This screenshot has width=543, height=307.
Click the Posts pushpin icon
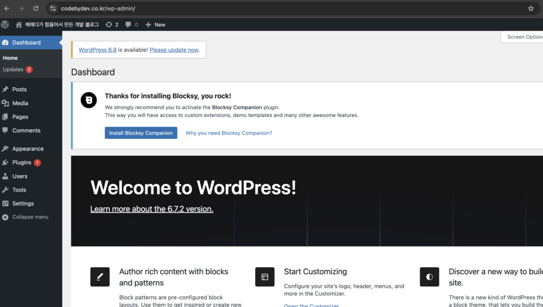point(5,89)
